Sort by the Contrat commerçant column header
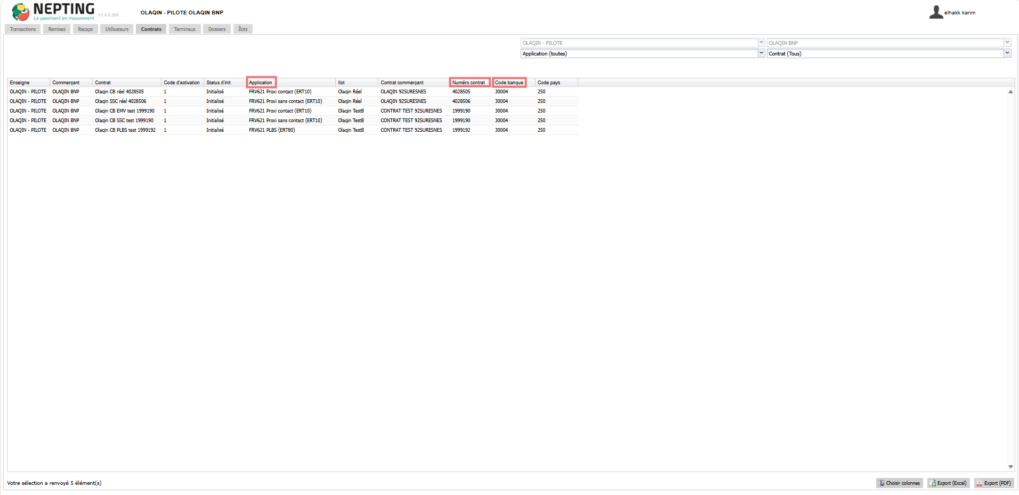Image resolution: width=1019 pixels, height=495 pixels. click(x=414, y=83)
